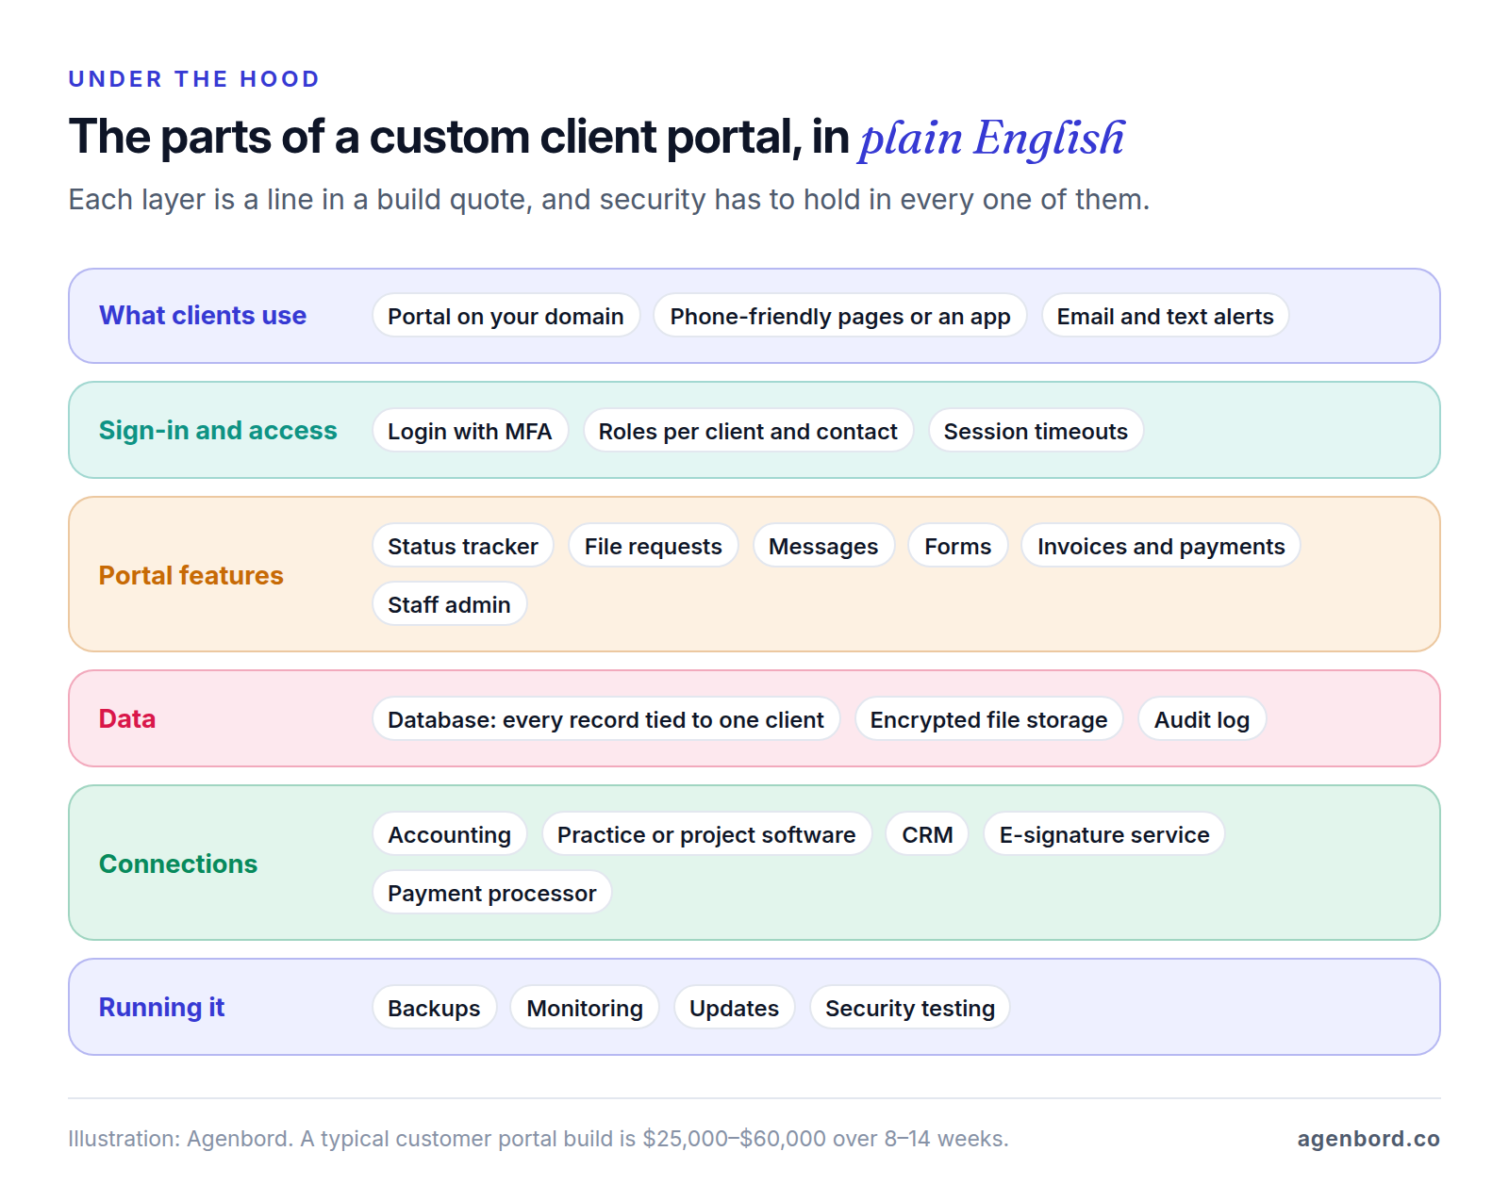Viewport: 1509px width, 1201px height.
Task: Select the 'Monitoring' chip
Action: (585, 1008)
